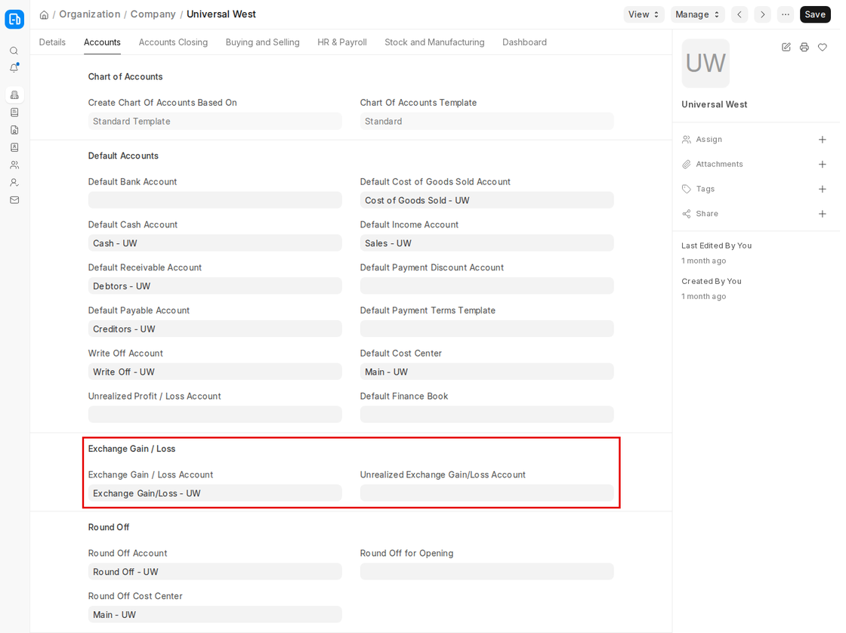Open HR & Payroll tab
Screen dimensions: 846x633
coord(342,42)
